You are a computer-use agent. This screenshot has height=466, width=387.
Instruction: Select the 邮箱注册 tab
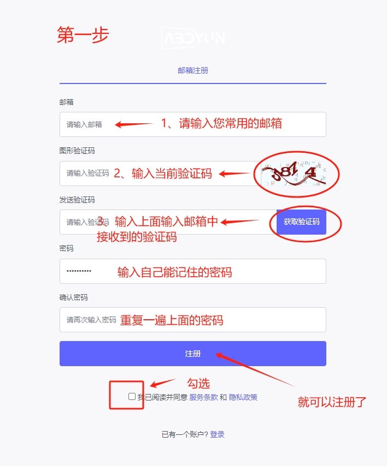pyautogui.click(x=193, y=71)
